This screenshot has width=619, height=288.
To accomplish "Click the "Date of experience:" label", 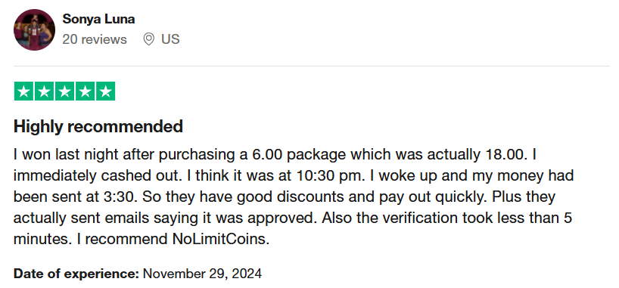I will click(x=76, y=274).
